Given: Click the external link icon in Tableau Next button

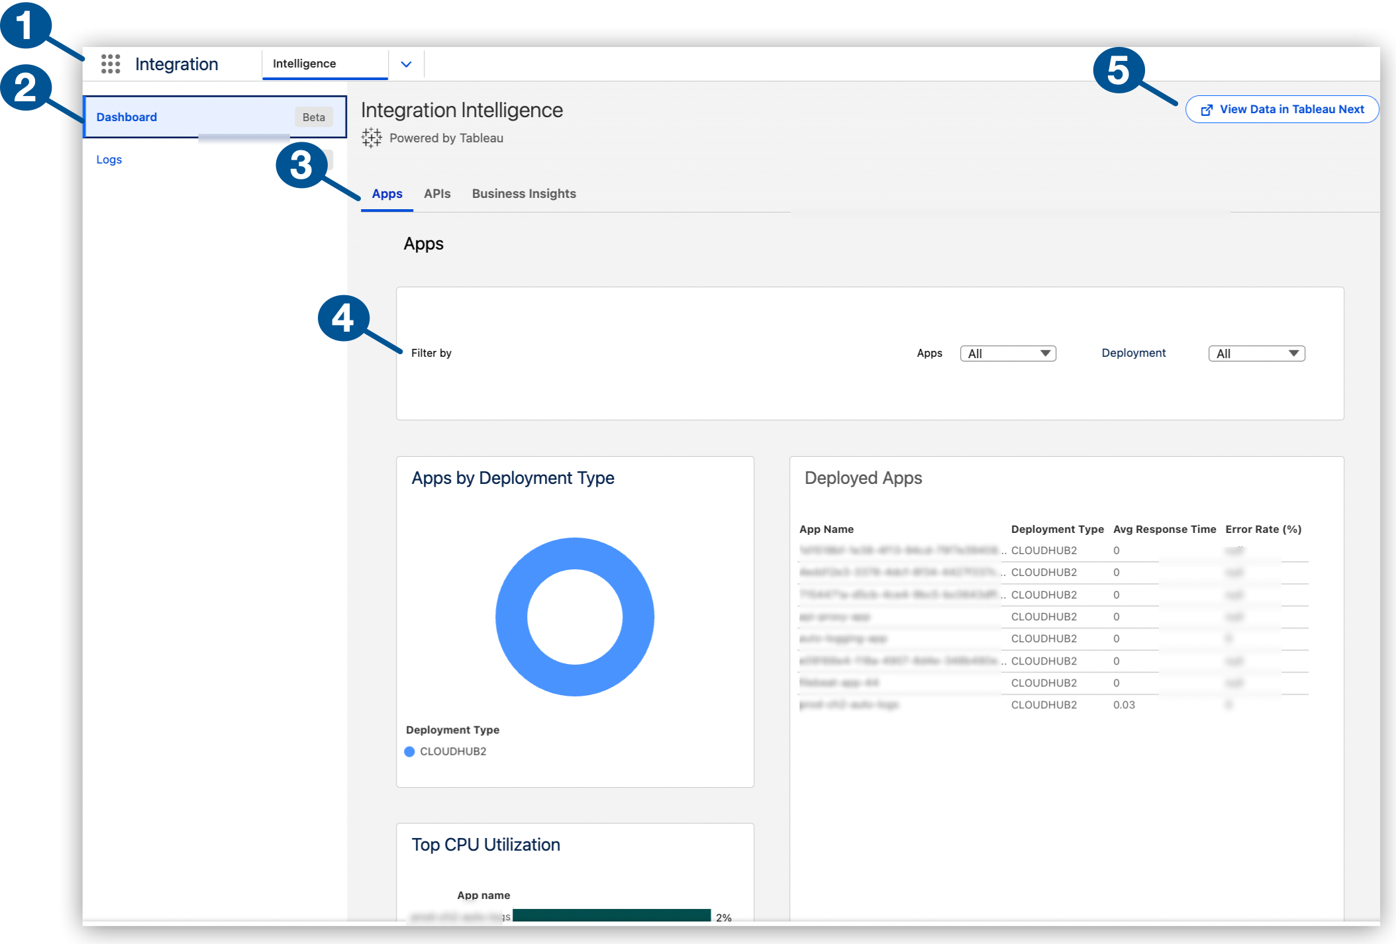Looking at the screenshot, I should click(x=1207, y=109).
